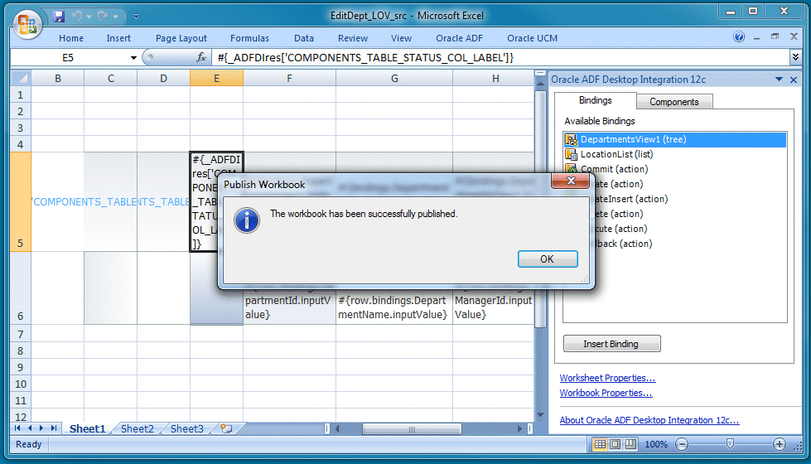Minimize the ribbon workbook window button
Viewport: 811px width, 464px height.
[x=756, y=37]
